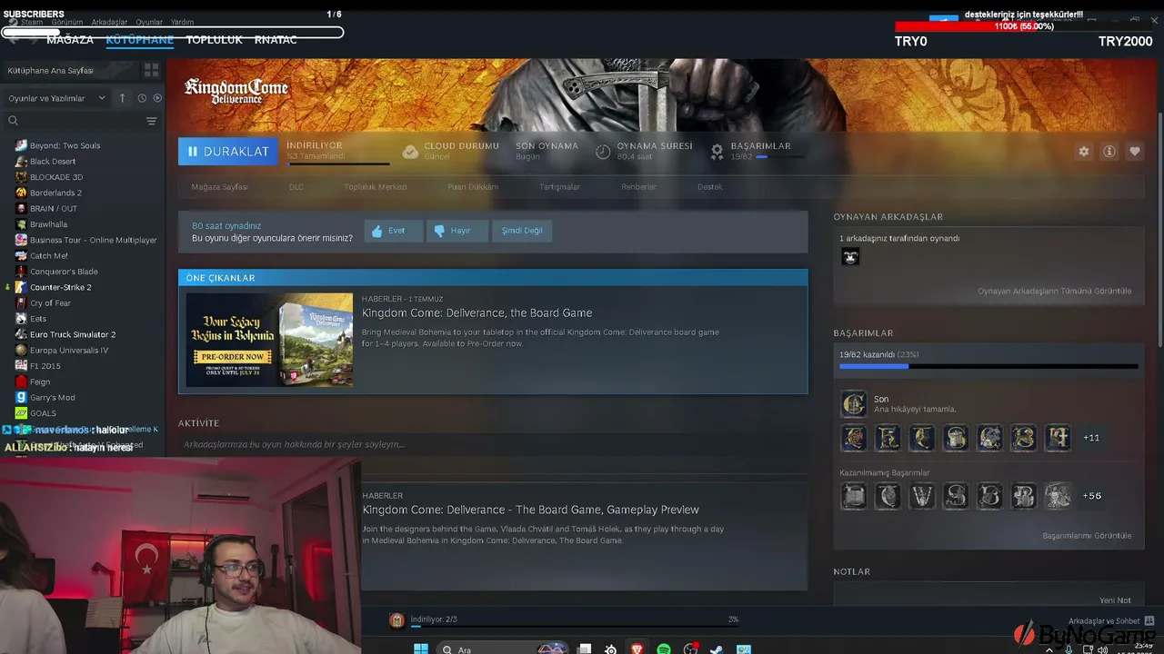Select Counter-Strike 2 in library list

pos(60,287)
